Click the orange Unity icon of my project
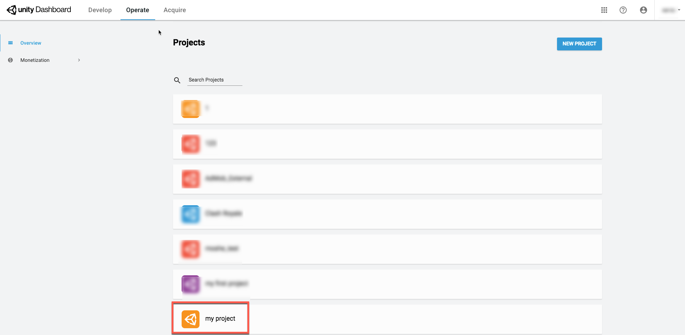 click(x=191, y=319)
